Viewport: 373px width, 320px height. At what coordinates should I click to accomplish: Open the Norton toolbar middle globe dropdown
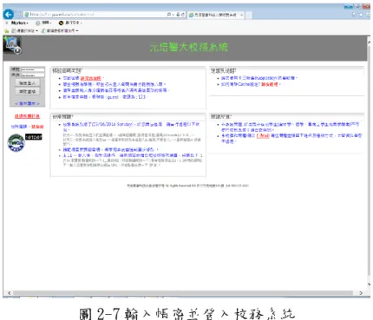click(43, 23)
